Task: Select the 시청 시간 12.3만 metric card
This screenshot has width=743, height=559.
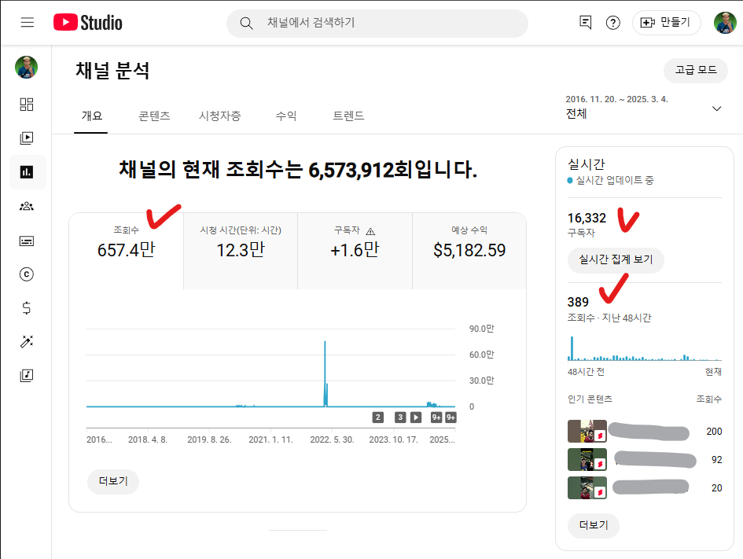Action: [241, 251]
